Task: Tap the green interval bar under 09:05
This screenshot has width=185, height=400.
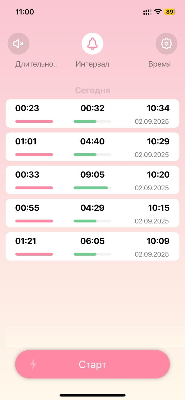Action: (91, 188)
